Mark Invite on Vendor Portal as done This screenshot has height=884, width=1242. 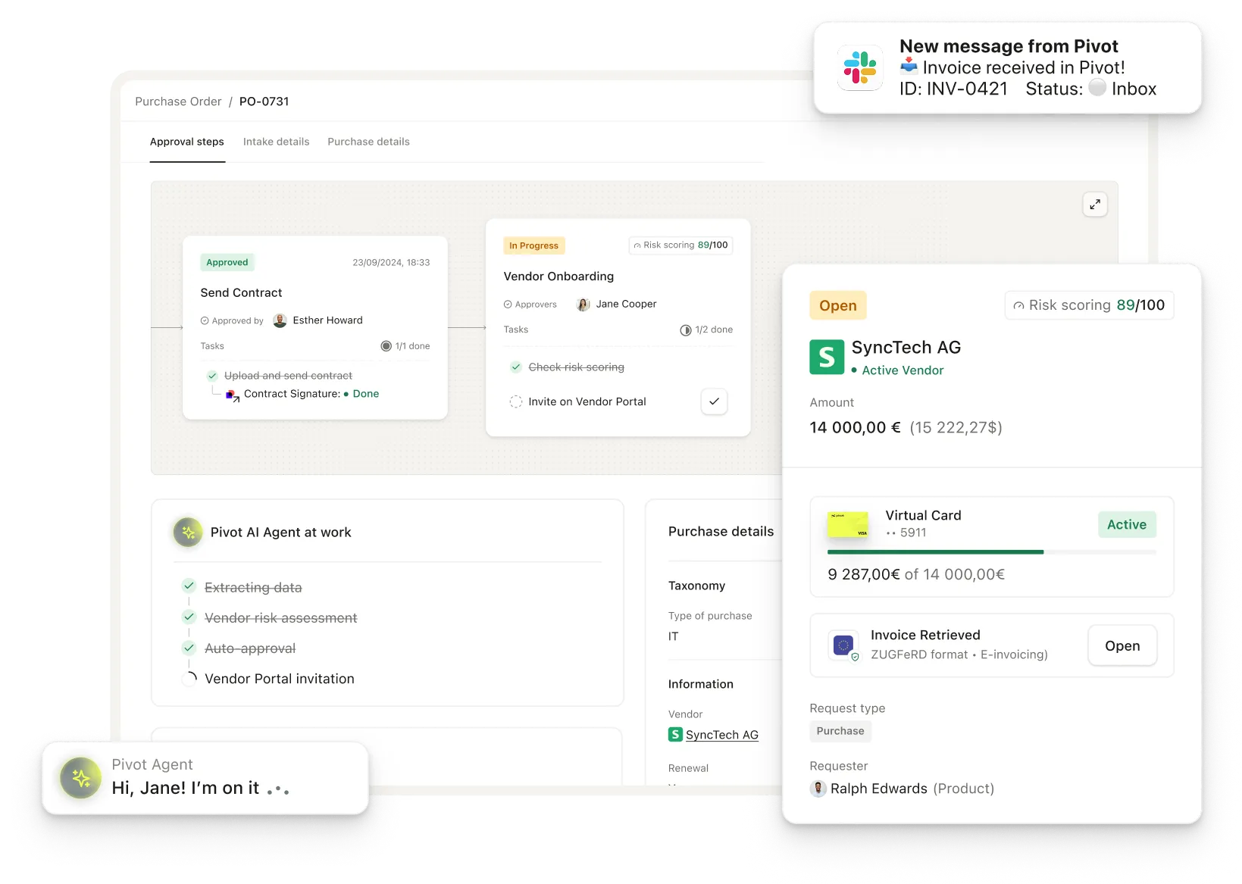pyautogui.click(x=714, y=401)
